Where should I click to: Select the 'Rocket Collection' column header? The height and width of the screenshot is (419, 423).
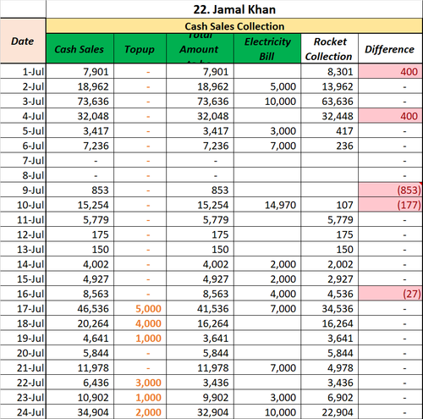(329, 48)
